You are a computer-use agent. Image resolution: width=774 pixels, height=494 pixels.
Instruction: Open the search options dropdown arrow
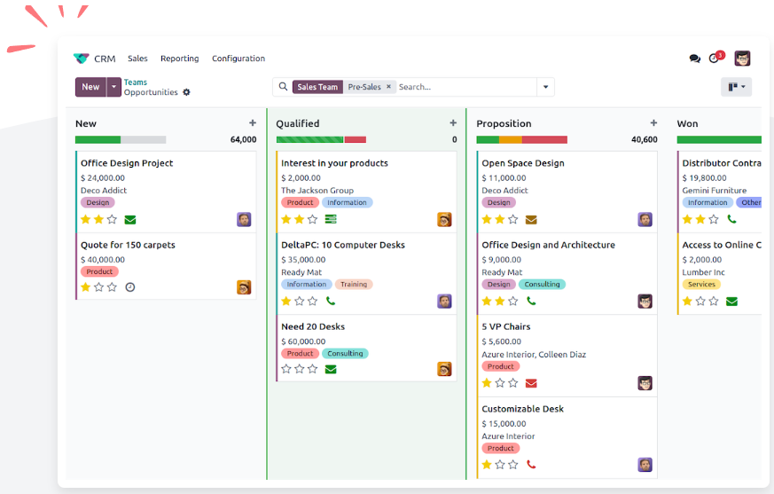[x=545, y=87]
